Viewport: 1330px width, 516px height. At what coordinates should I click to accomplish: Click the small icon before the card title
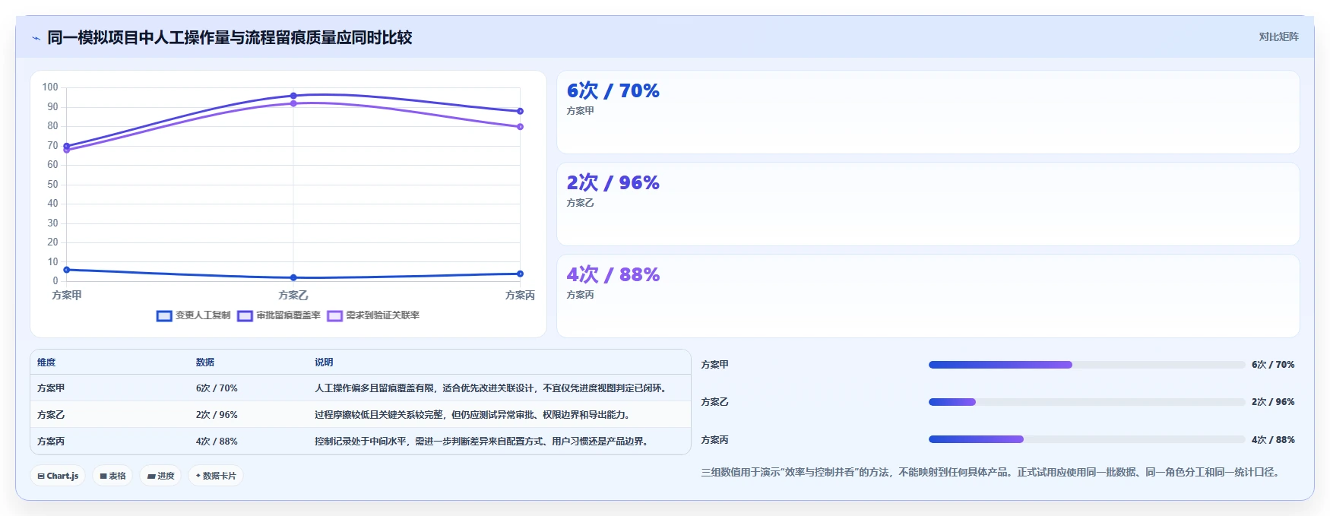[36, 38]
